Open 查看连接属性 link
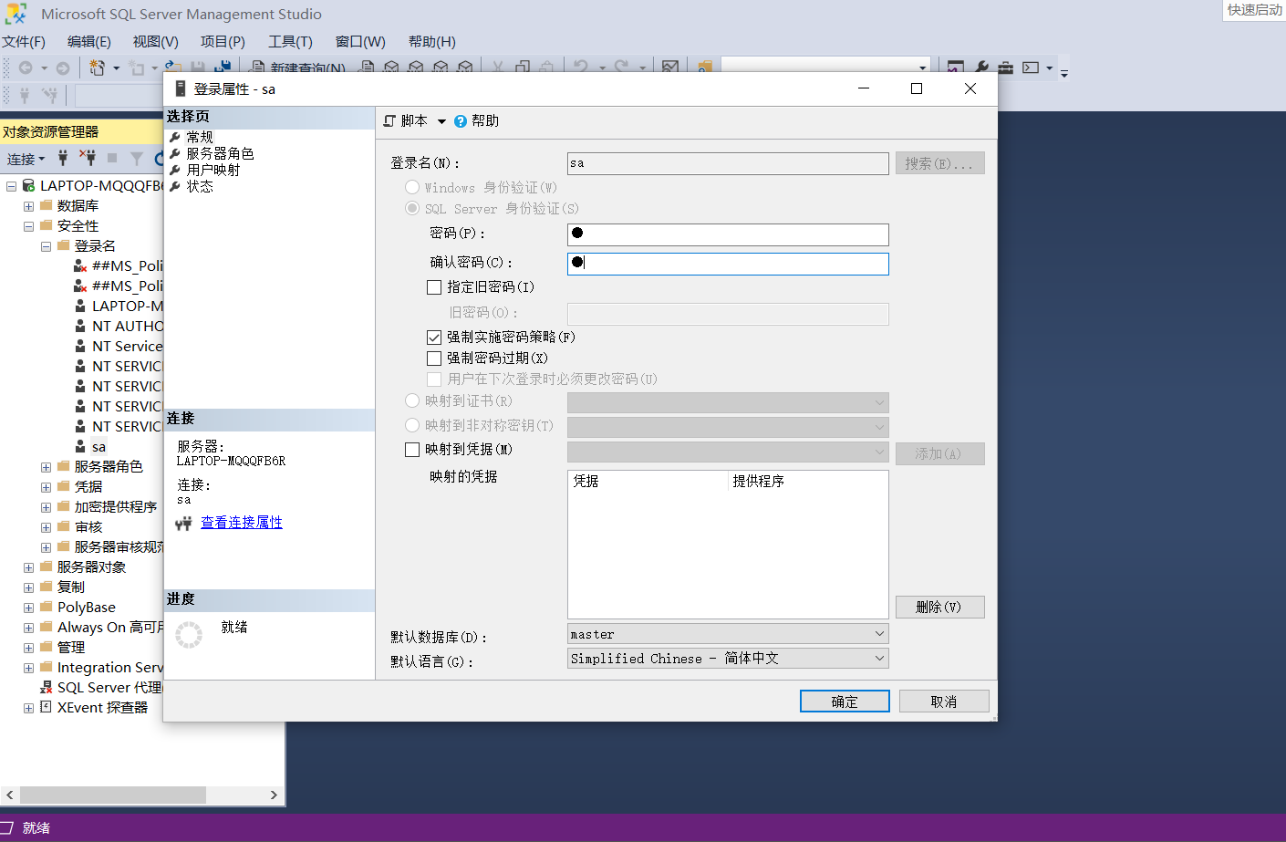 [x=242, y=523]
